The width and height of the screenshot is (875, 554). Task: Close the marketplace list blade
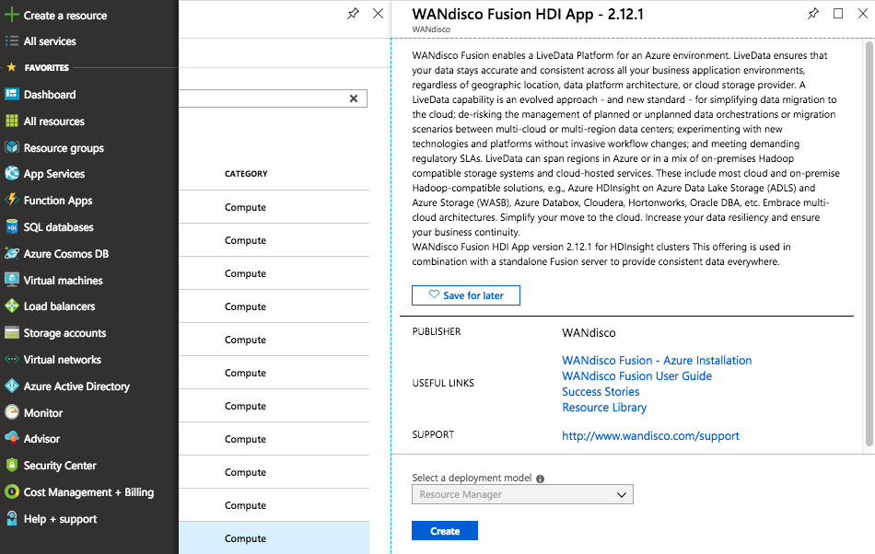[x=378, y=14]
